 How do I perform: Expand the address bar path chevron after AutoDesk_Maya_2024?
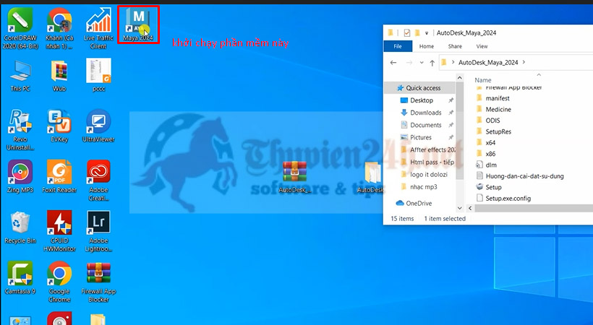524,63
